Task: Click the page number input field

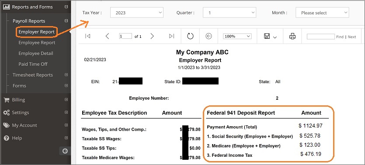Action: point(125,37)
